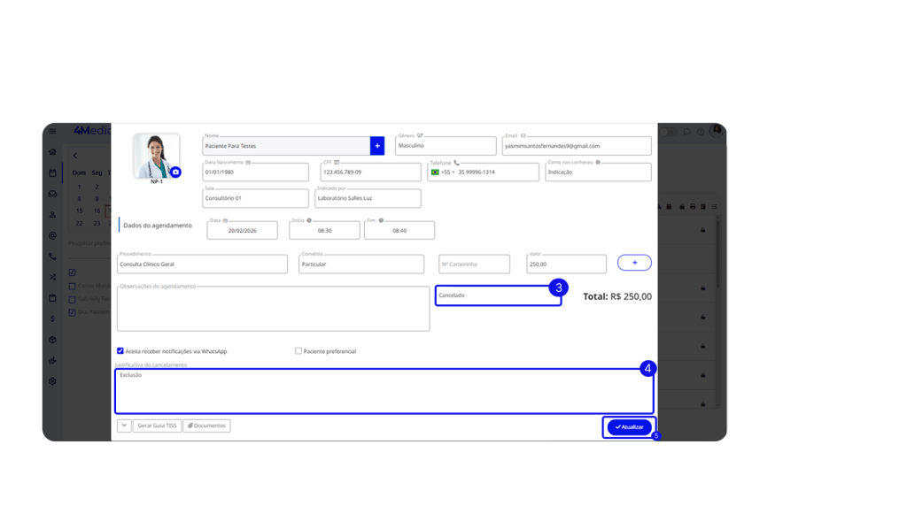The height and width of the screenshot is (529, 907).
Task: Toggle WhatsApp notifications checkbox
Action: point(120,351)
